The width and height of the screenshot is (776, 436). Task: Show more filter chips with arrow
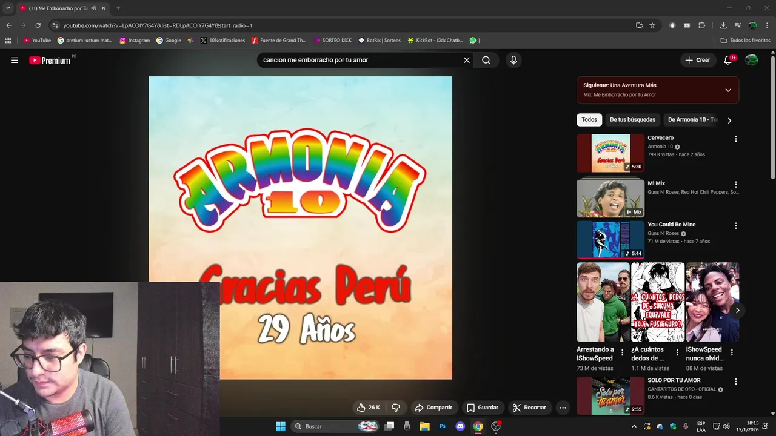coord(729,121)
